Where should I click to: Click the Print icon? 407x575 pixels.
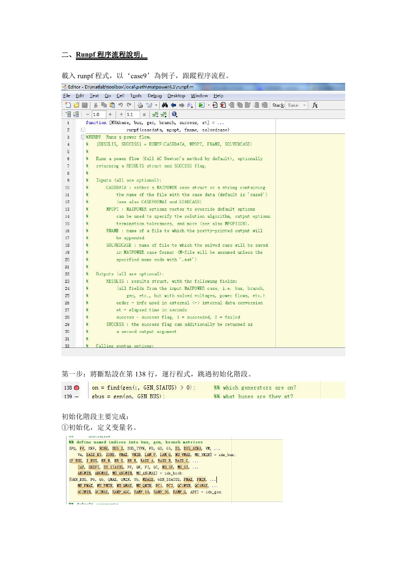(x=140, y=105)
